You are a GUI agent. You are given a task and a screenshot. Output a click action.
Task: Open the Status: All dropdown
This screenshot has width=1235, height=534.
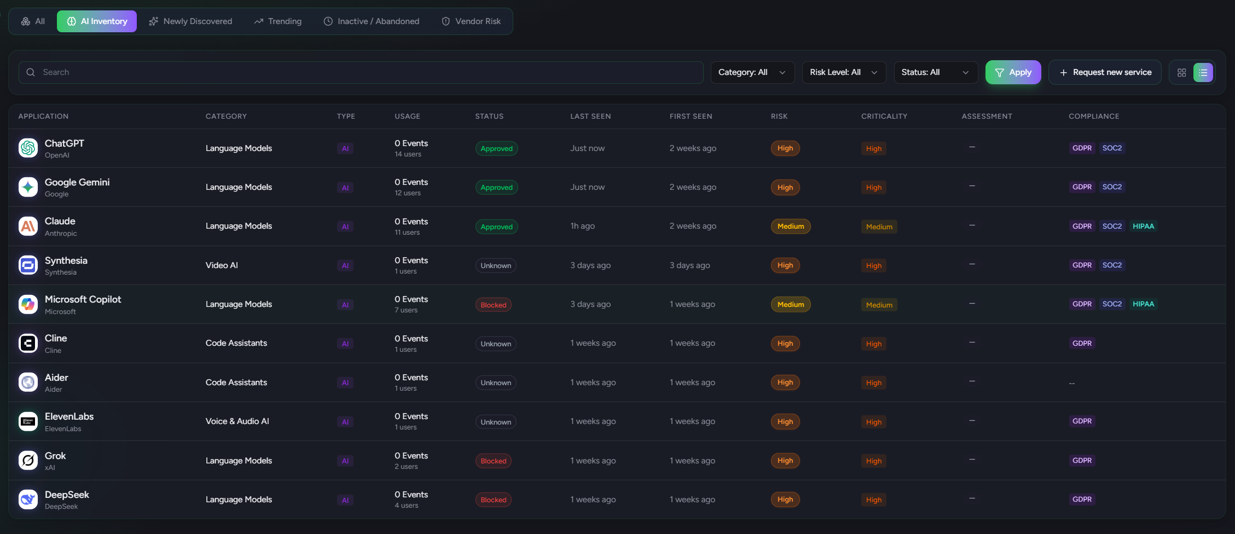point(935,72)
